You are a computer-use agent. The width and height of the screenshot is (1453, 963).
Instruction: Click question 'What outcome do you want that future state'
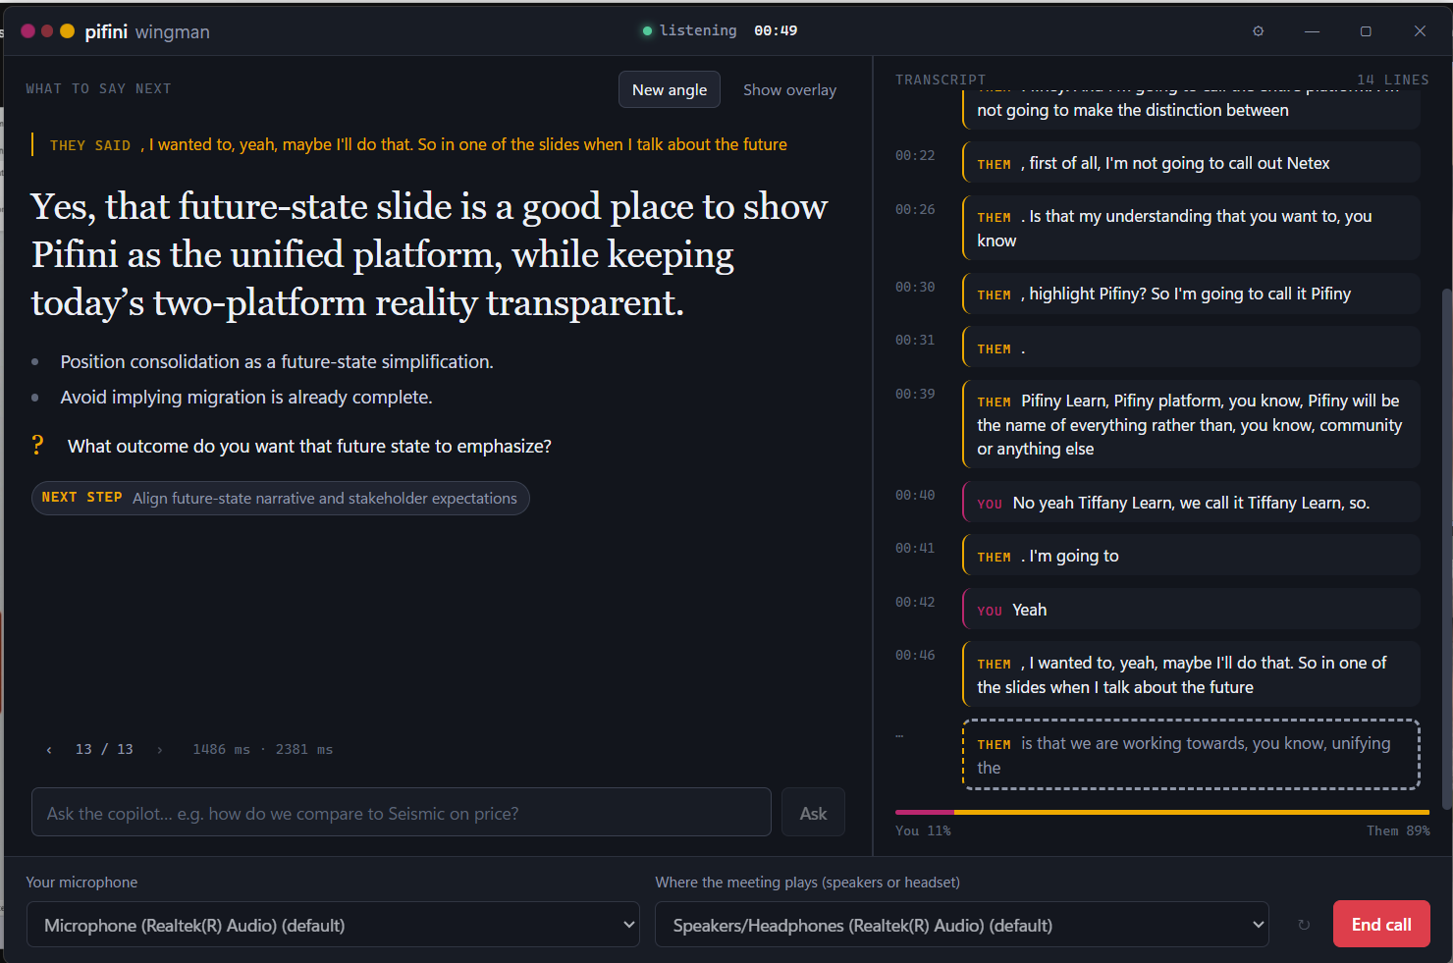[309, 446]
